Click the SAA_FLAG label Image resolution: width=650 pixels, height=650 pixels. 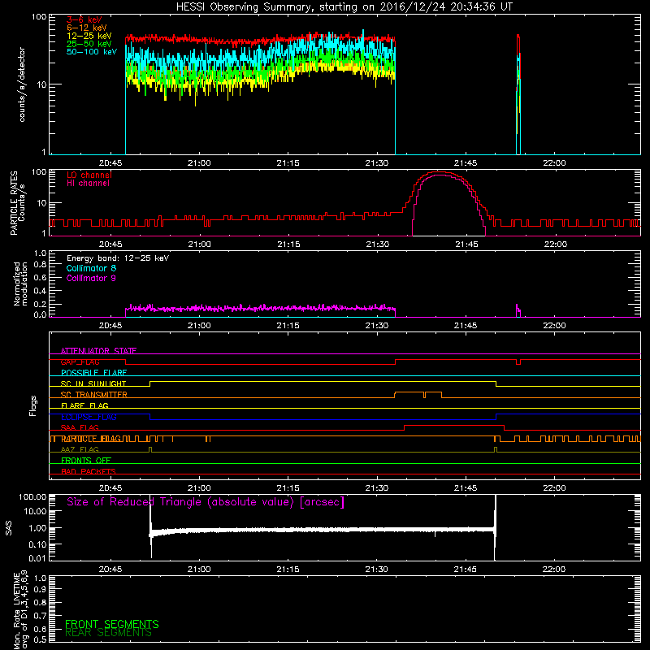tap(80, 427)
